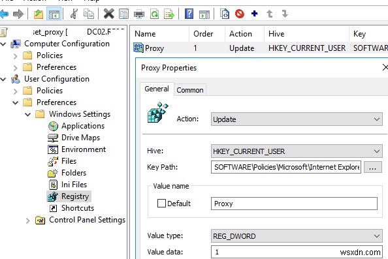
Task: Click the move item down arrow icon
Action: [x=285, y=14]
